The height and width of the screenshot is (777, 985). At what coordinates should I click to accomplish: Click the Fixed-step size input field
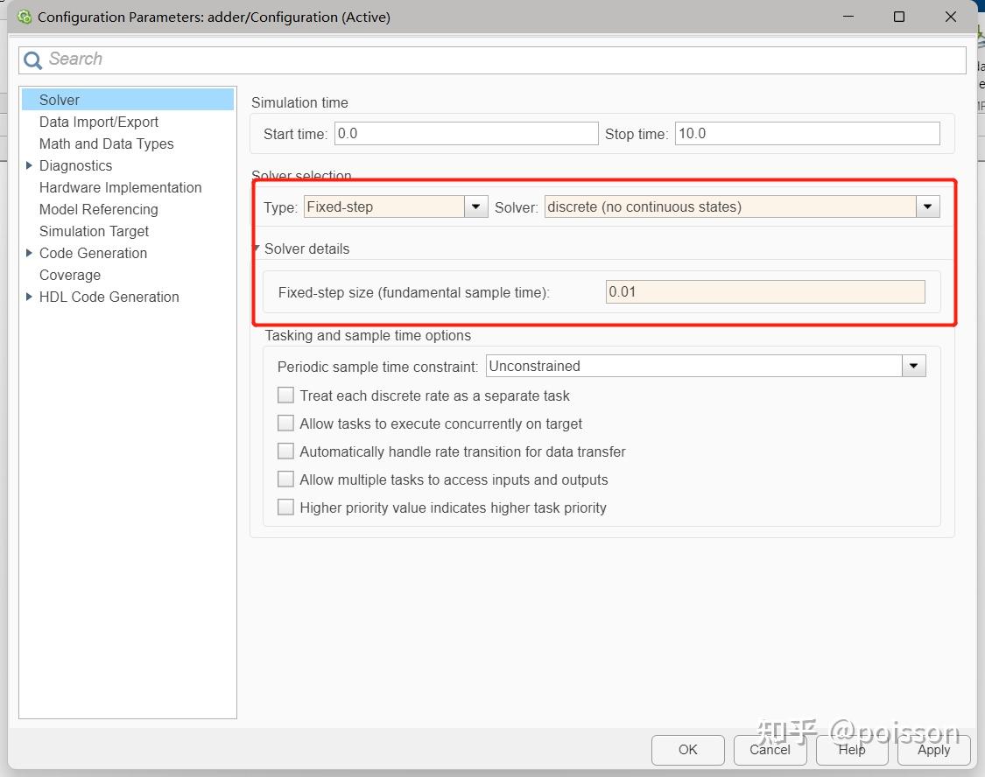764,292
